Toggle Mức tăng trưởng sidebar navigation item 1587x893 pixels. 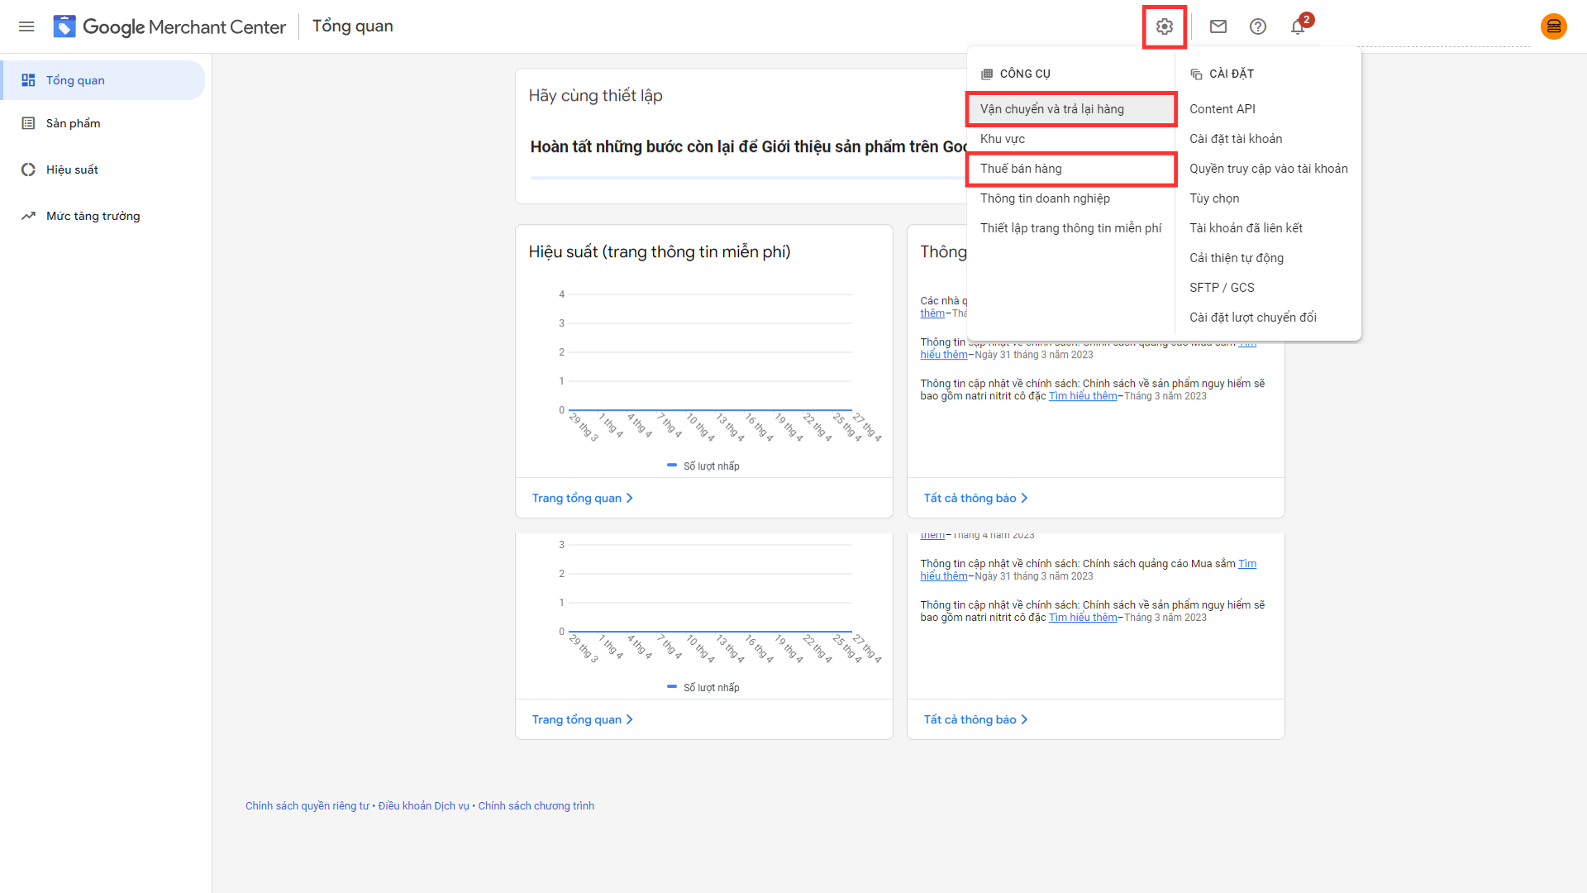click(92, 216)
